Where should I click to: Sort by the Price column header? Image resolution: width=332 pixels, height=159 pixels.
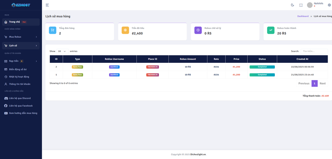[236, 59]
